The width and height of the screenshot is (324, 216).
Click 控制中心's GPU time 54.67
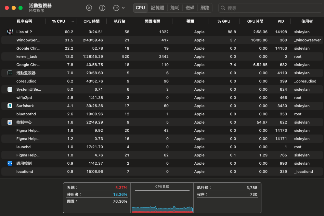(x=262, y=122)
